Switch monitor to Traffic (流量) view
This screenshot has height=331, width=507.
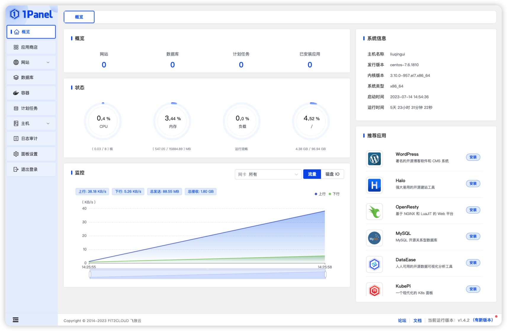point(312,174)
